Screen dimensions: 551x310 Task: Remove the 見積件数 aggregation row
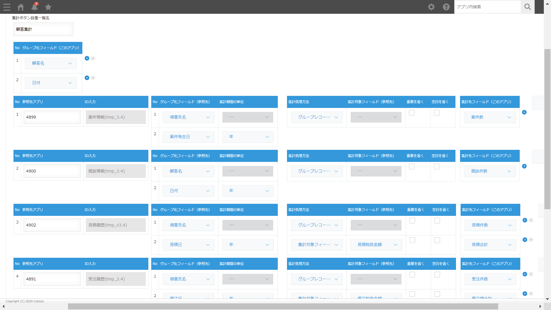pos(531,220)
